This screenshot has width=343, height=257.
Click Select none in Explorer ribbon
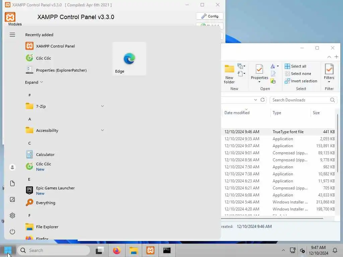298,74
